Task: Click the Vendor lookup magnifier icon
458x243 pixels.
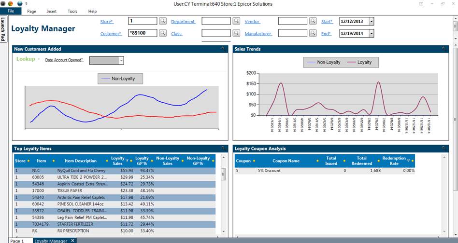Action: tap(313, 21)
